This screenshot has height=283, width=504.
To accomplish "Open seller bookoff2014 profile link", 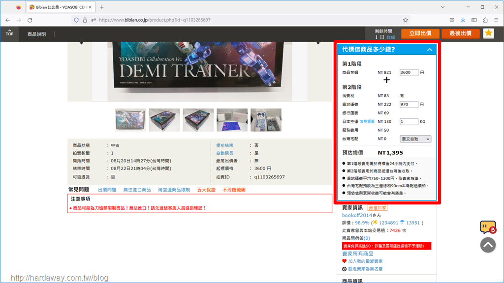I will tap(357, 215).
